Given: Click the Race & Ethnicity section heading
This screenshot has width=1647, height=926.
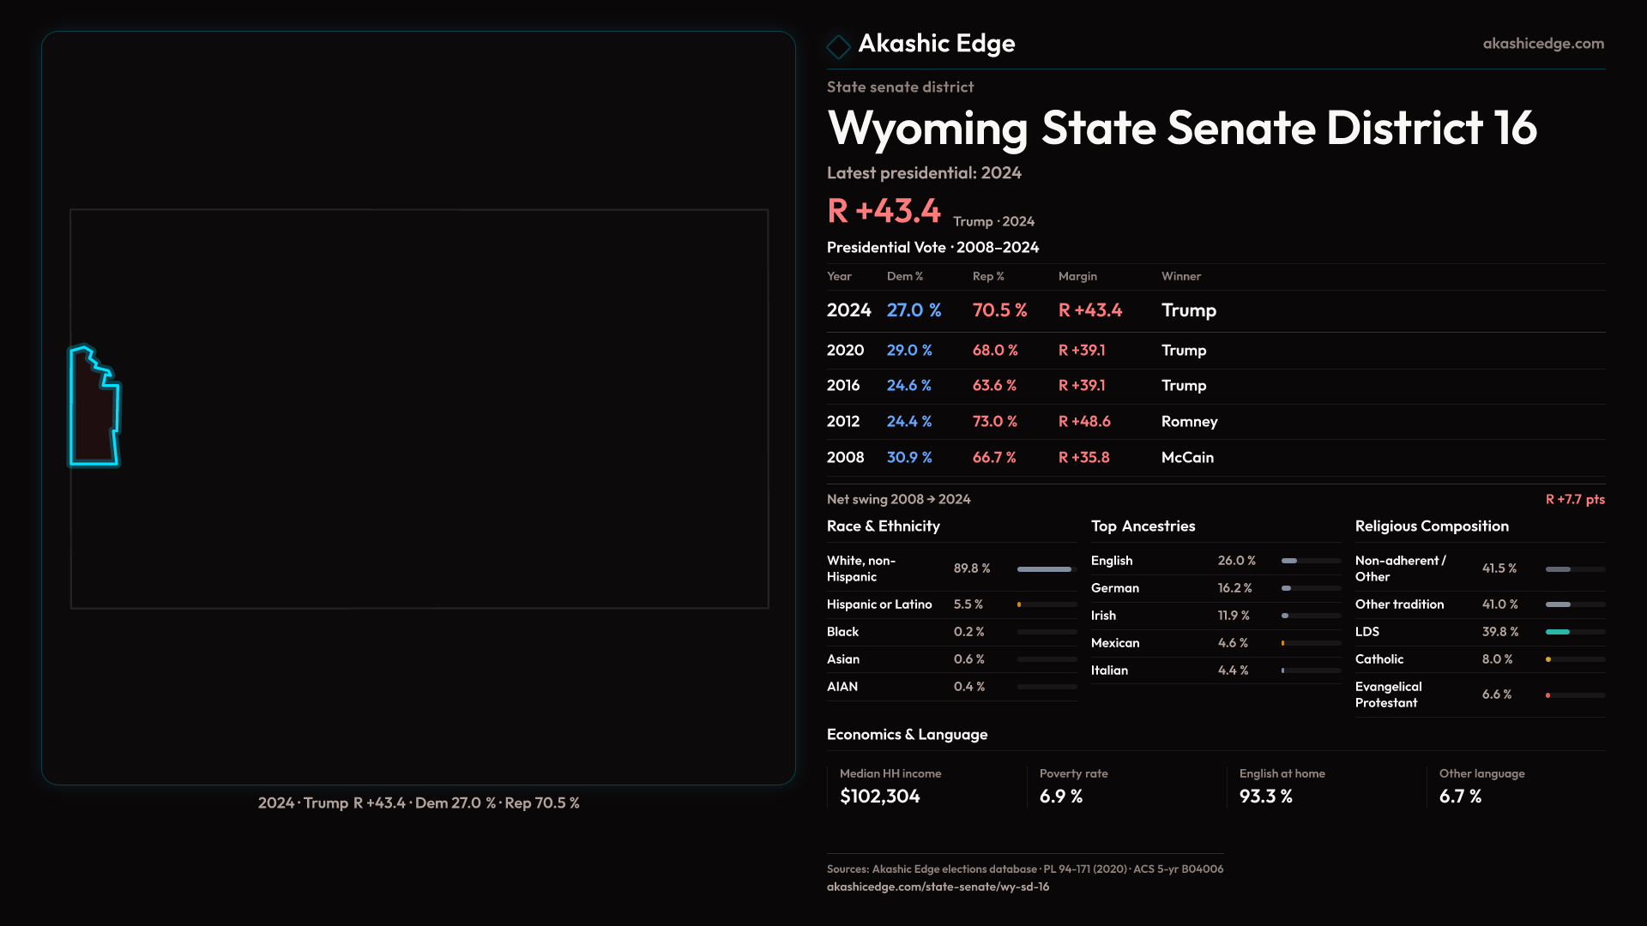Looking at the screenshot, I should [883, 526].
